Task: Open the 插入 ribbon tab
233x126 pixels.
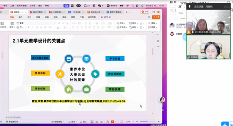Action: point(21,17)
